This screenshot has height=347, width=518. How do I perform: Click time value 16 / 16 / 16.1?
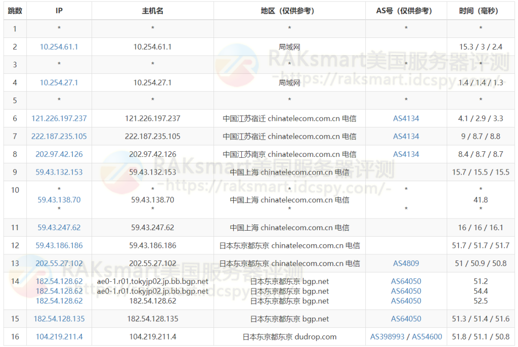(x=481, y=227)
